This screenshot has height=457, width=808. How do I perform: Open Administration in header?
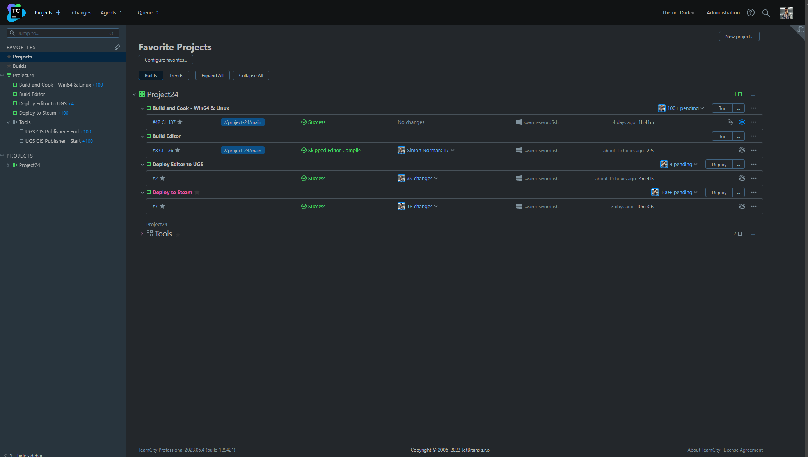pyautogui.click(x=723, y=12)
